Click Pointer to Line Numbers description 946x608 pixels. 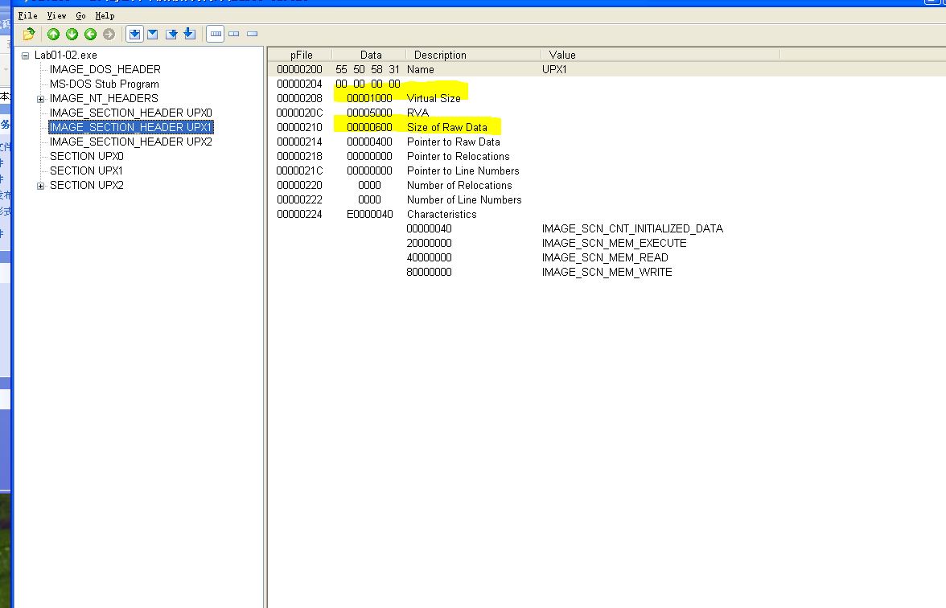pos(463,170)
